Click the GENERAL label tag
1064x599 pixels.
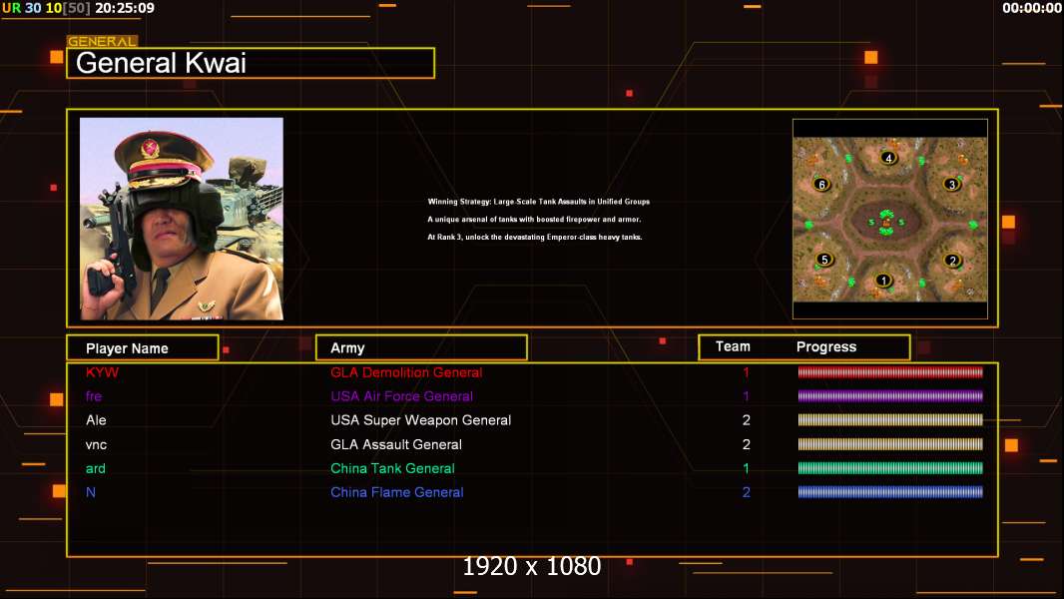tap(103, 41)
